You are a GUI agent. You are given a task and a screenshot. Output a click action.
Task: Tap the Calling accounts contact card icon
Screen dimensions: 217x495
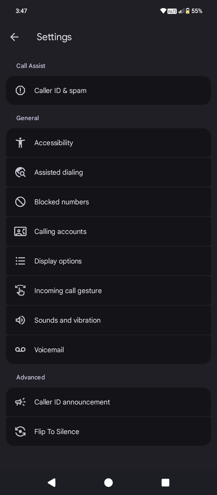(20, 232)
